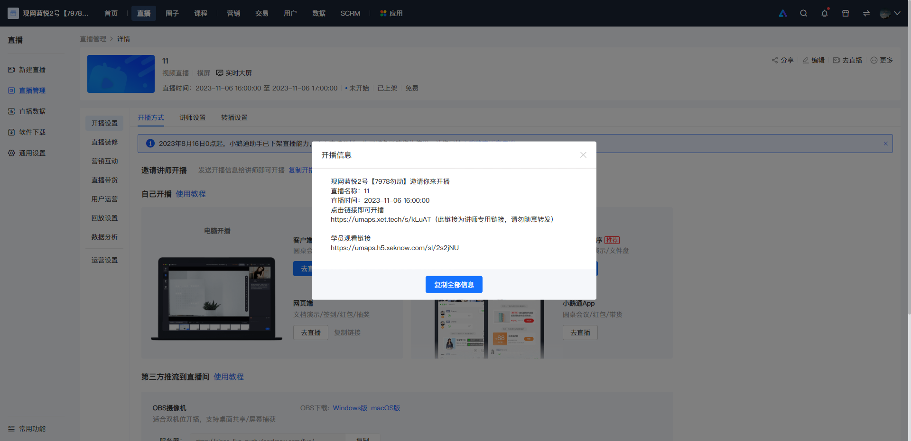Viewport: 911px width, 441px height.
Task: Open 软件下载 from the sidebar
Action: tap(27, 132)
